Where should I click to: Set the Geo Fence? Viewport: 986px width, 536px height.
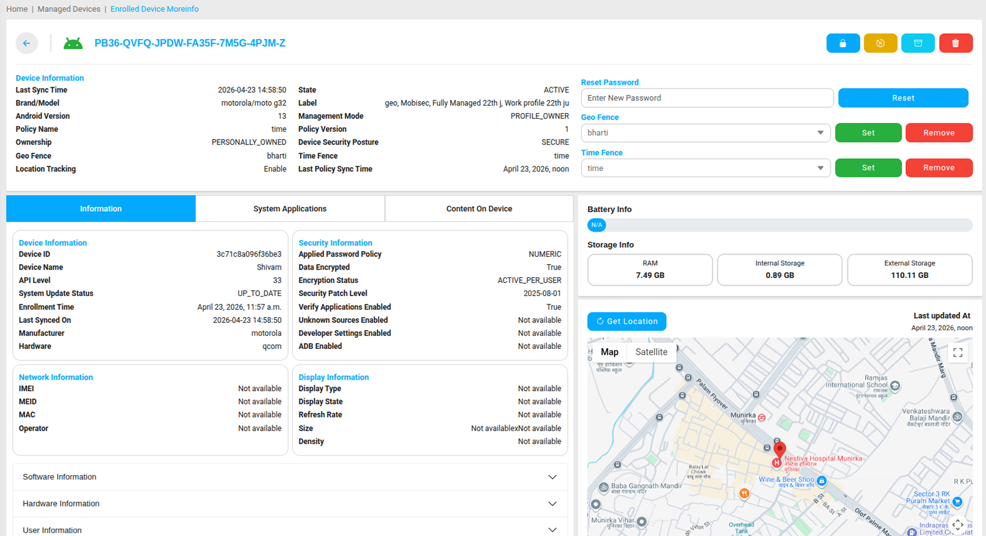868,133
